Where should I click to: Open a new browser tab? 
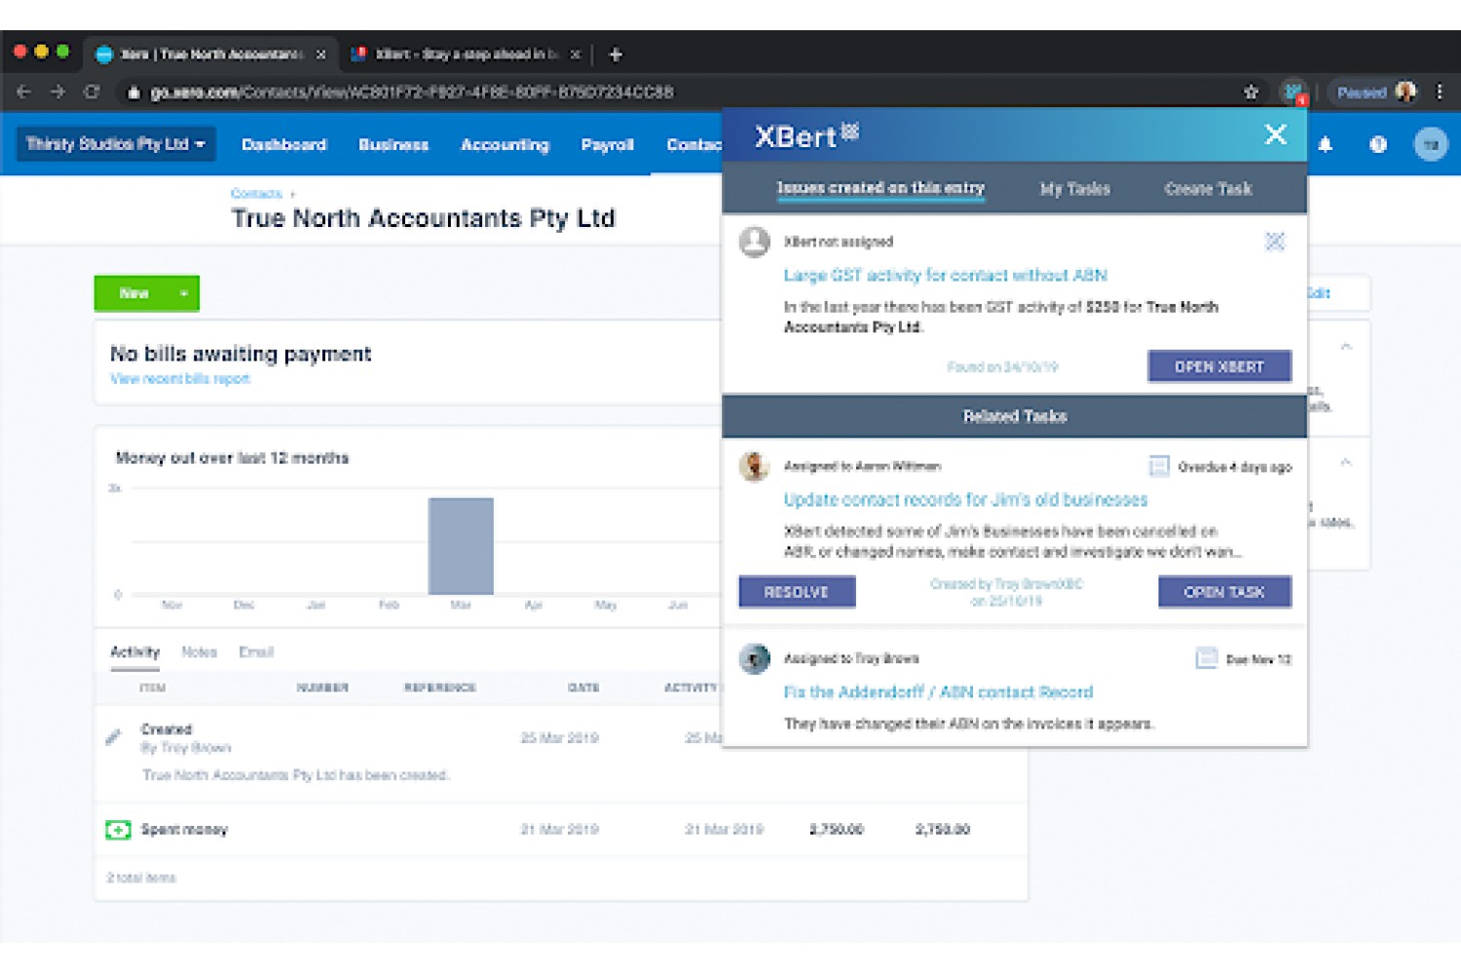click(616, 55)
